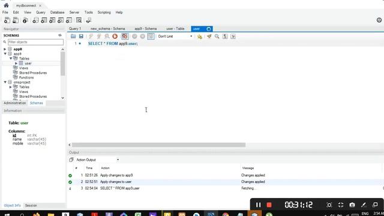
Task: Open a new SQL tab from main toolbar
Action: tap(7, 20)
